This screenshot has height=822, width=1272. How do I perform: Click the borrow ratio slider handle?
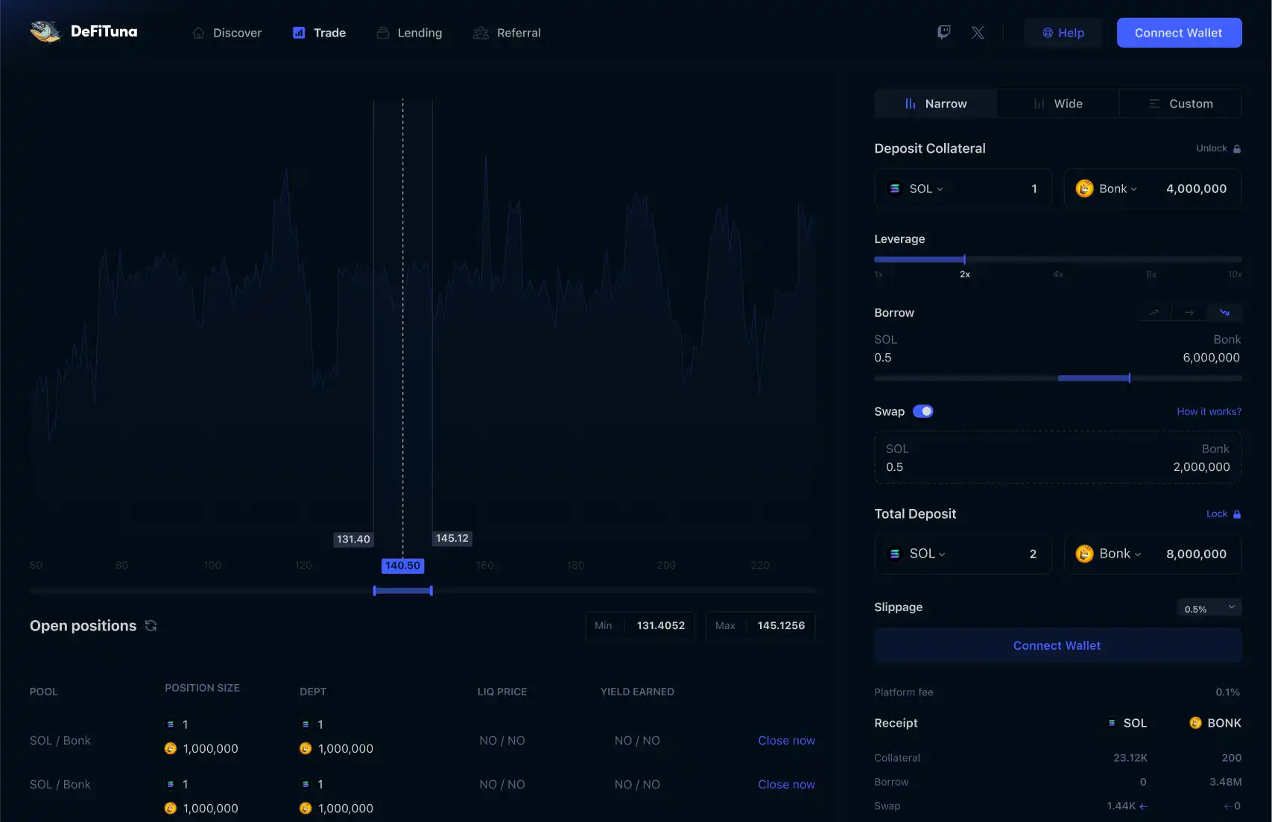click(1130, 378)
